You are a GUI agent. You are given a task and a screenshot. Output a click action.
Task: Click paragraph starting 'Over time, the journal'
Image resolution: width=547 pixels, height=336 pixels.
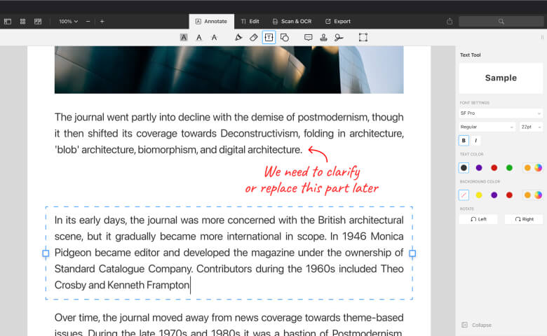[229, 325]
